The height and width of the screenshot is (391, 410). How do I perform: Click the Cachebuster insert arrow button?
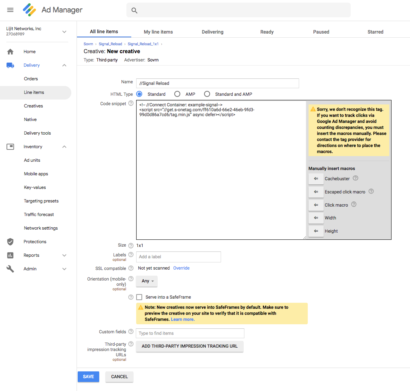click(x=316, y=179)
